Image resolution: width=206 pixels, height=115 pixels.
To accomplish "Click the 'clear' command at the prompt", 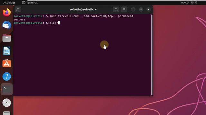I will 54,23.
